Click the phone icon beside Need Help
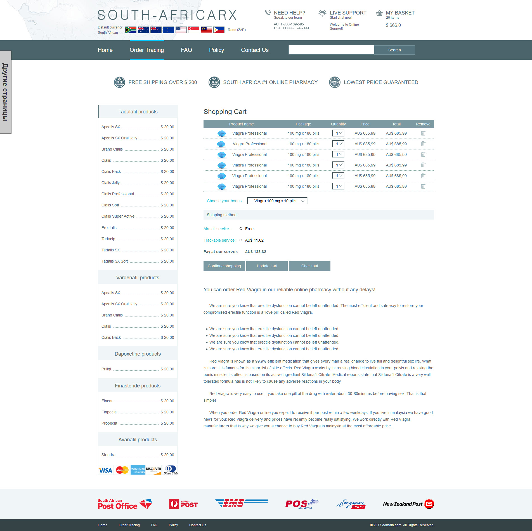The width and height of the screenshot is (532, 531). (x=268, y=13)
